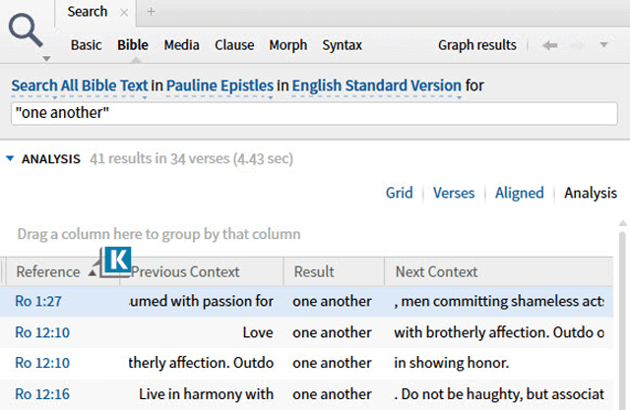The image size is (630, 410).
Task: Switch to the Syntax search type
Action: [x=342, y=45]
